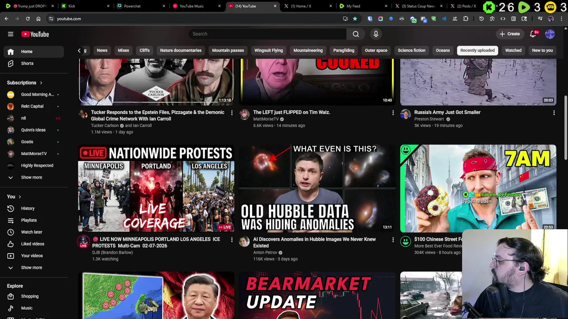
Task: Expand the You section Show more
Action: pos(34,268)
